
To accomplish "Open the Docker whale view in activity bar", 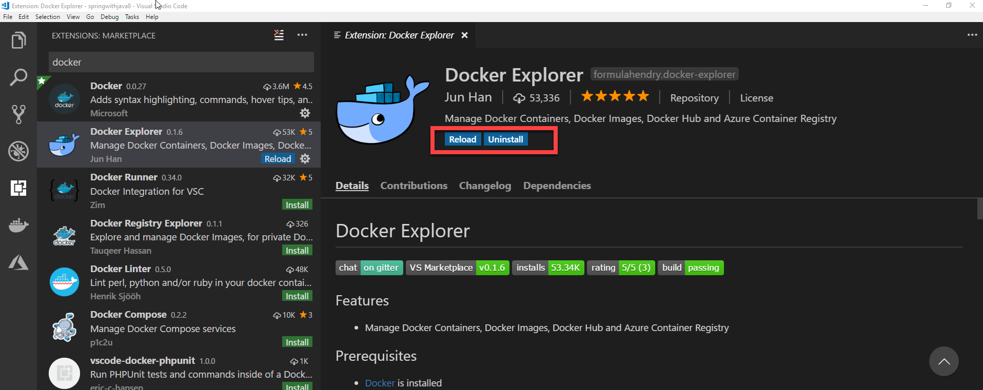I will 18,225.
